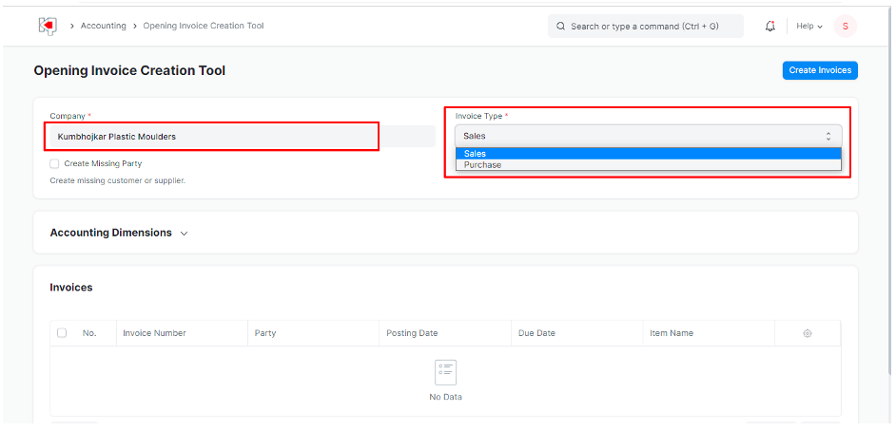Expand the Accounting Dimensions section
This screenshot has width=896, height=431.
(x=119, y=233)
